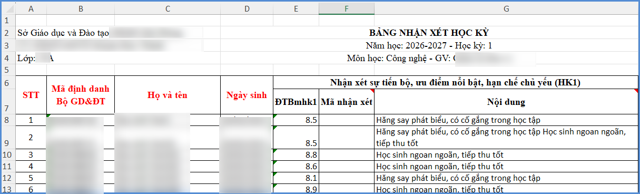The image size is (640, 194).
Task: Click the 8.1 score cell
Action: click(x=296, y=178)
